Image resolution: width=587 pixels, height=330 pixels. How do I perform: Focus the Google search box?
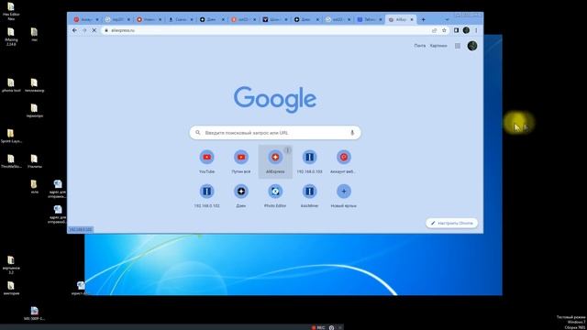tap(275, 132)
